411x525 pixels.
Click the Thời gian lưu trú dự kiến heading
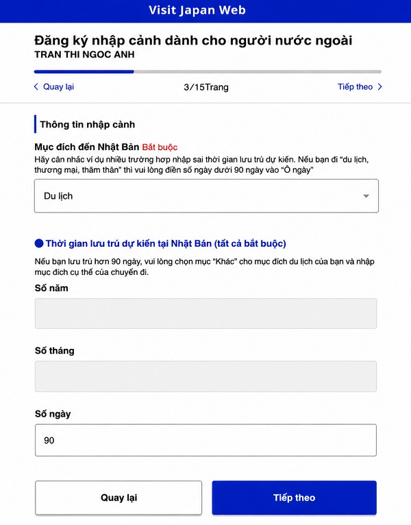(x=166, y=243)
